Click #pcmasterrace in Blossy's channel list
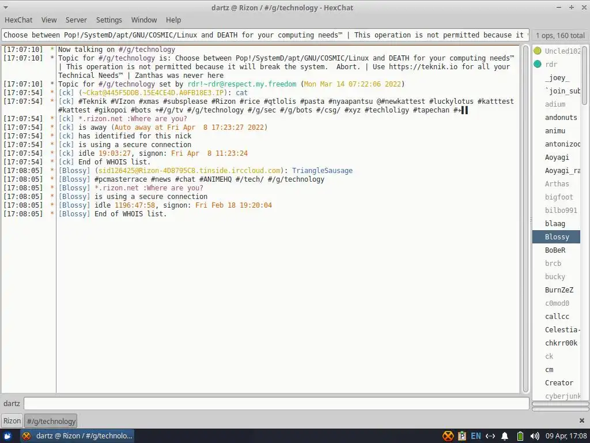This screenshot has height=443, width=590. (x=120, y=179)
